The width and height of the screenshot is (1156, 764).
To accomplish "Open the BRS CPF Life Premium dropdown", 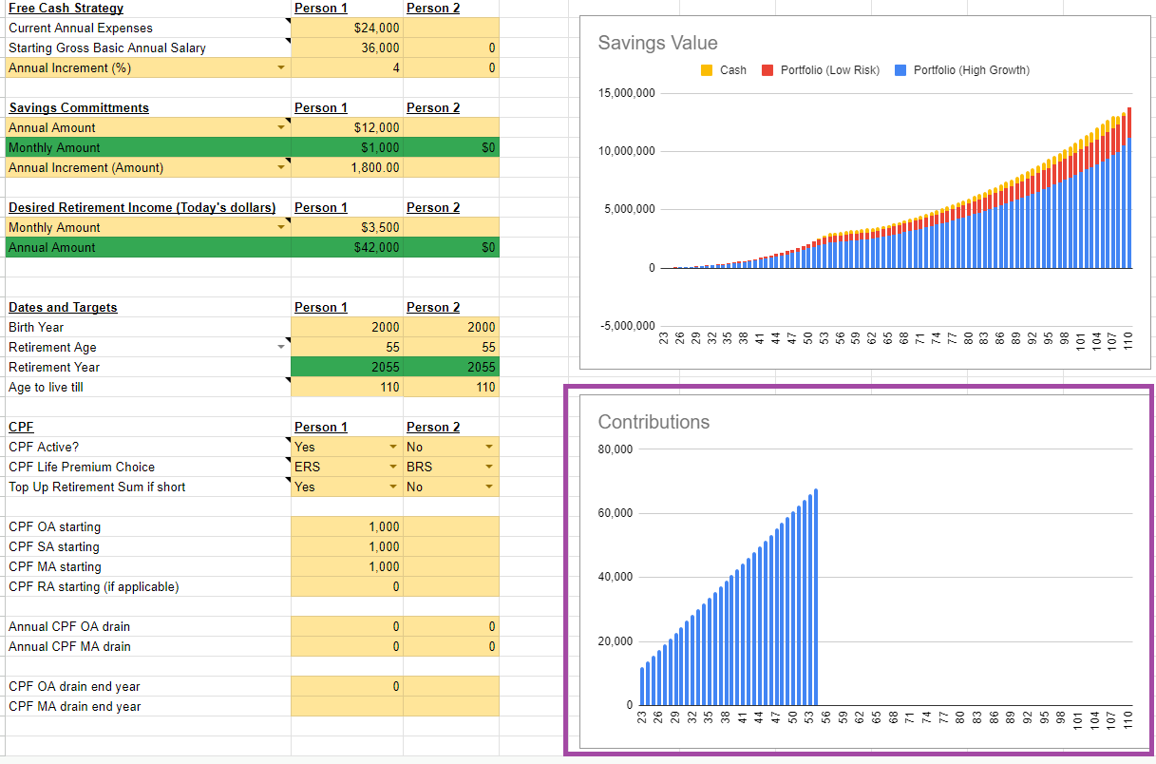I will tap(488, 468).
